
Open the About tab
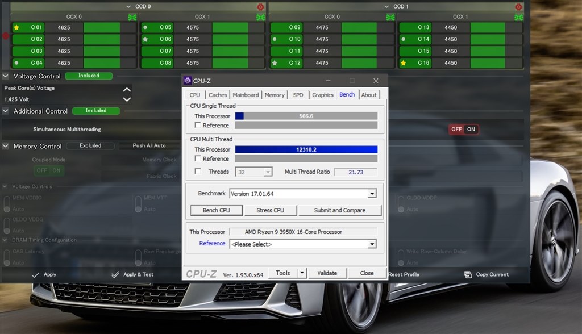tap(369, 95)
